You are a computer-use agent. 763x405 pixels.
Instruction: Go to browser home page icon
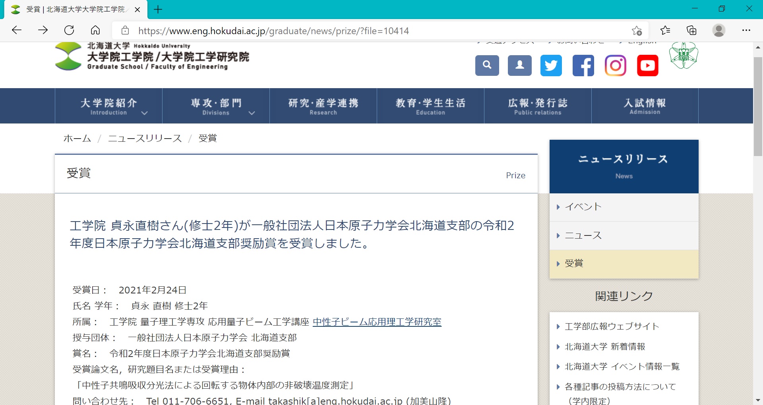95,30
